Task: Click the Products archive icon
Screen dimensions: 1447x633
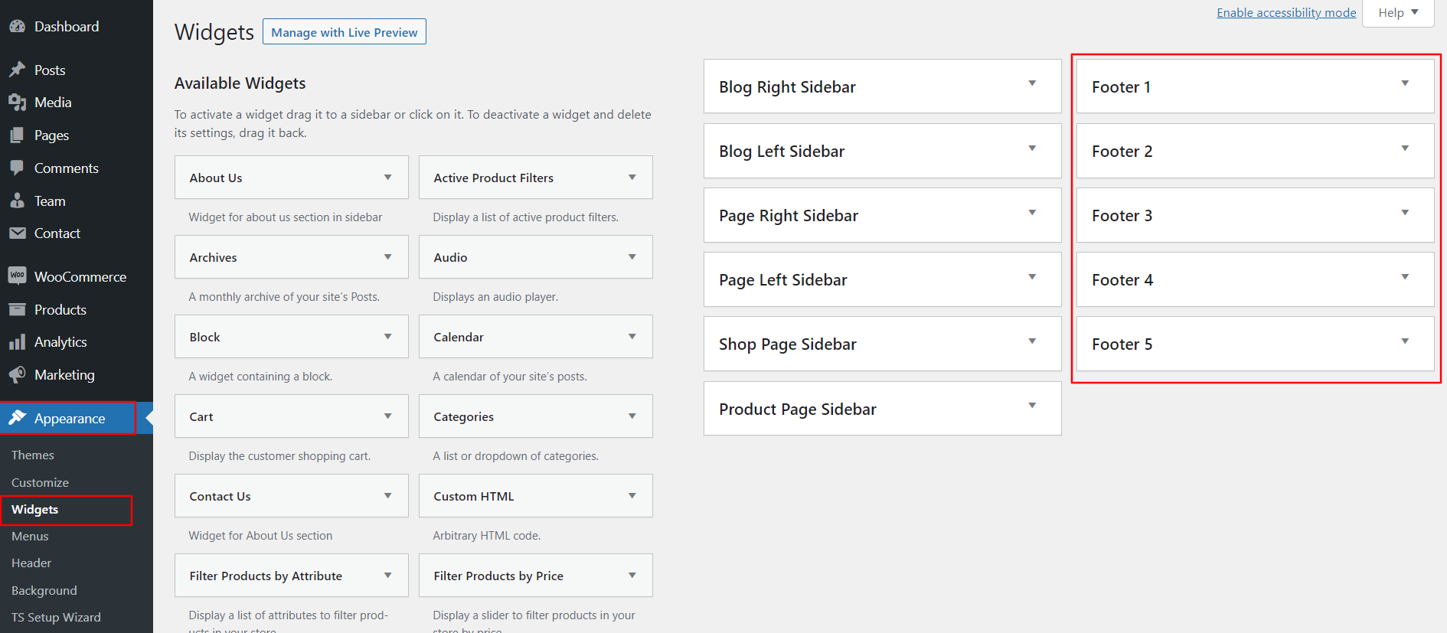Action: pyautogui.click(x=17, y=310)
